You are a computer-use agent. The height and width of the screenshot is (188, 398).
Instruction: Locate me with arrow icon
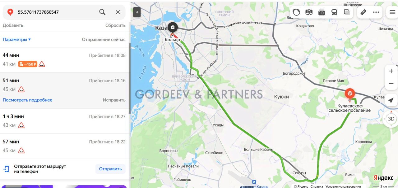[x=391, y=100]
